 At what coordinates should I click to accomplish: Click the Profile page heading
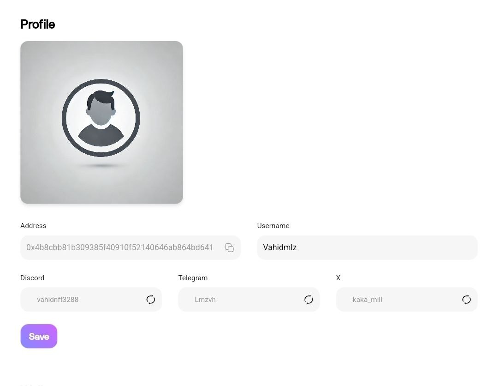[x=38, y=24]
